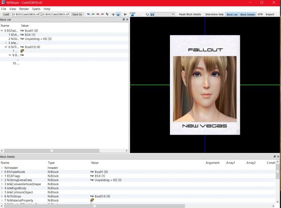Click Block List horizontal scrollbar left arrow
This screenshot has height=208, width=281.
click(x=2, y=151)
